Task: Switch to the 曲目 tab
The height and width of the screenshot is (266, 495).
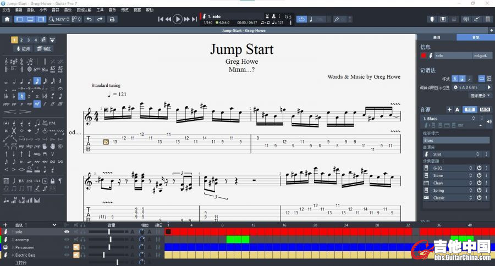Action: coord(437,37)
